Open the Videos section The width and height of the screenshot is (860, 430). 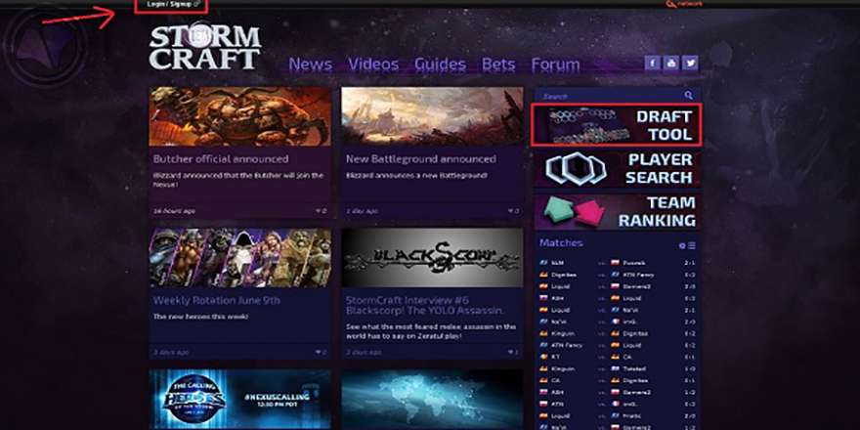click(x=373, y=64)
